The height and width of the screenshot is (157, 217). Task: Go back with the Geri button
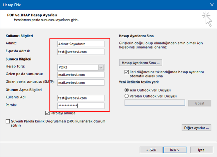point(151,150)
